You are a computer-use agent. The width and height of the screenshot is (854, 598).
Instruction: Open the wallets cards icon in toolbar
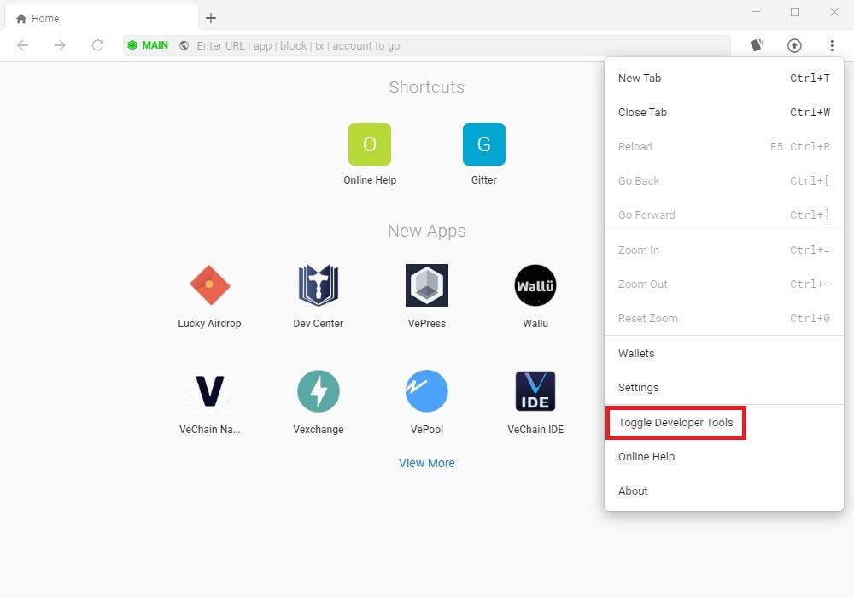(x=757, y=45)
